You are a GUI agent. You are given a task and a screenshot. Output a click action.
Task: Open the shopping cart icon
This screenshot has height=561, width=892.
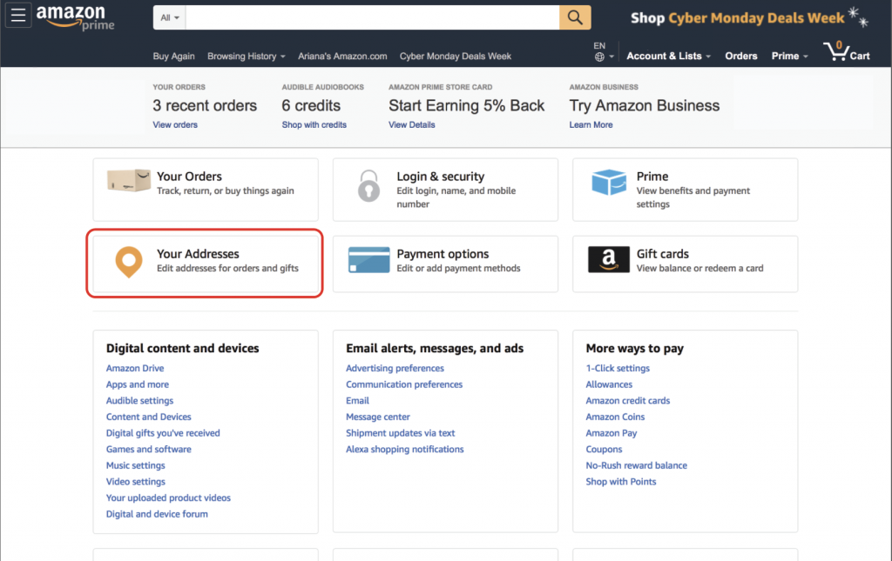[846, 51]
